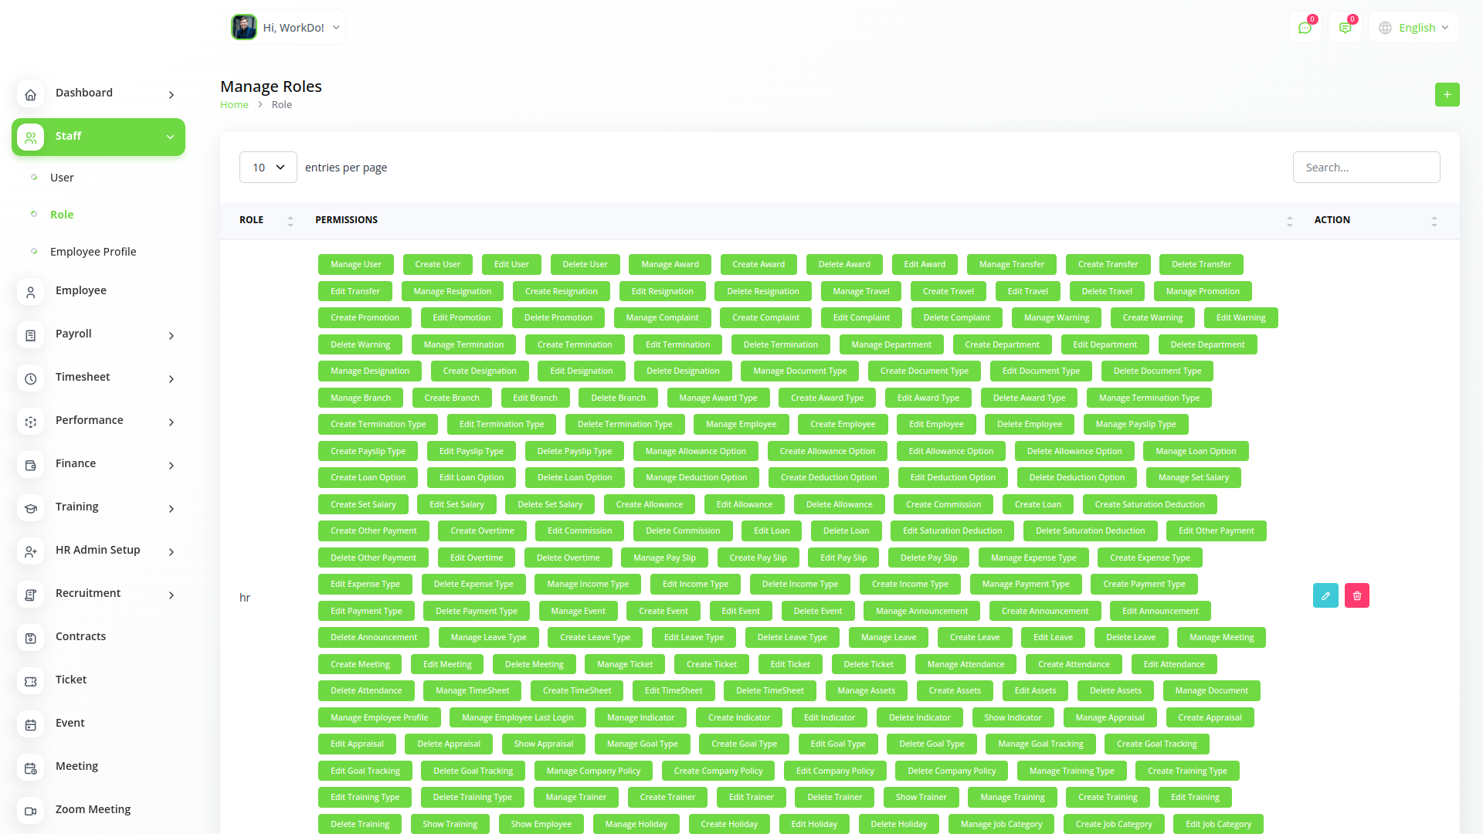Image resolution: width=1483 pixels, height=834 pixels.
Task: Click the Manage User permission badge
Action: [x=356, y=264]
